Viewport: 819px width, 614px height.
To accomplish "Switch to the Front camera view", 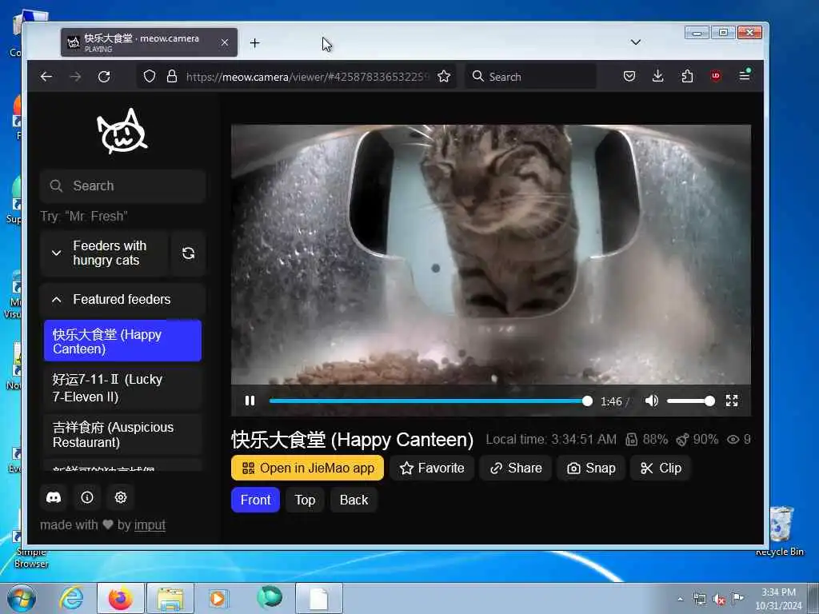I will click(x=255, y=500).
